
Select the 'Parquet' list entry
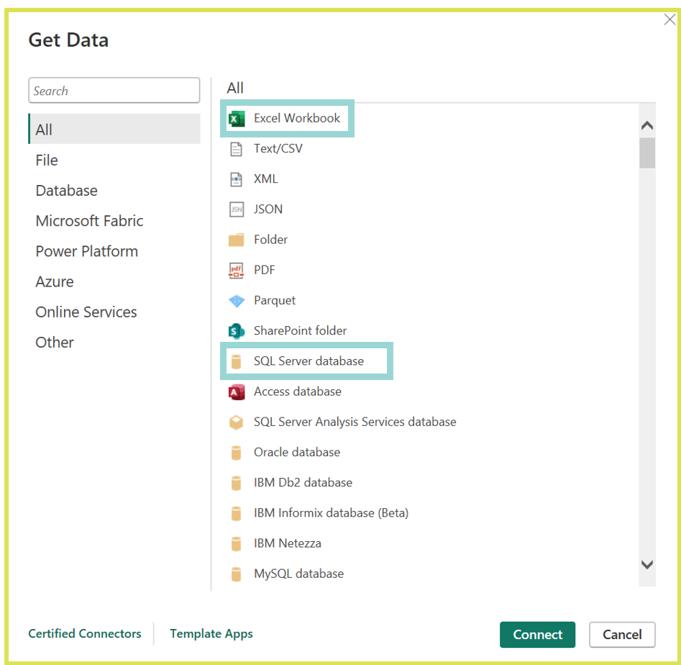[x=275, y=300]
